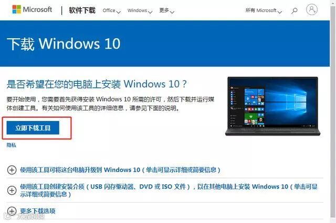Image resolution: width=336 pixels, height=223 pixels.
Task: Expand the USB/DVD/ISO installation media text
Action: point(169,191)
